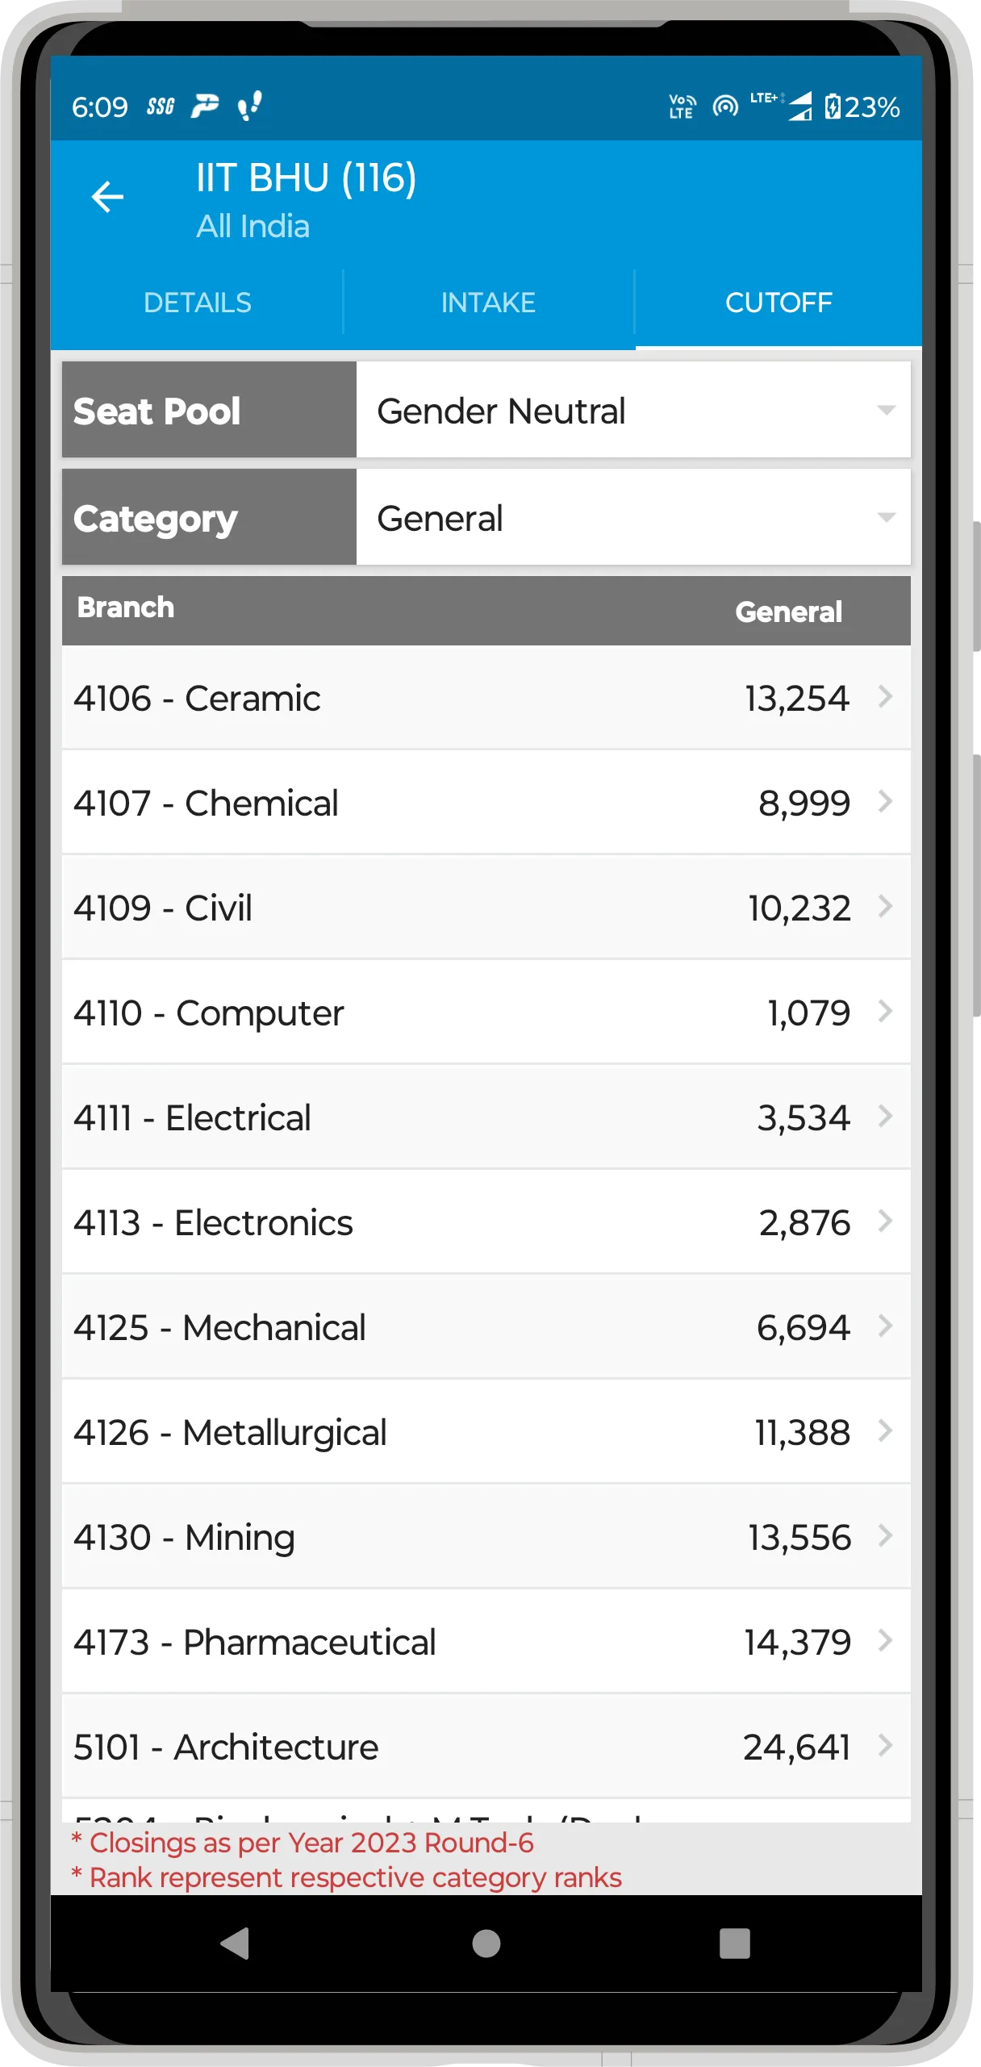Image resolution: width=981 pixels, height=2067 pixels.
Task: Navigate back using the header arrow
Action: coord(107,196)
